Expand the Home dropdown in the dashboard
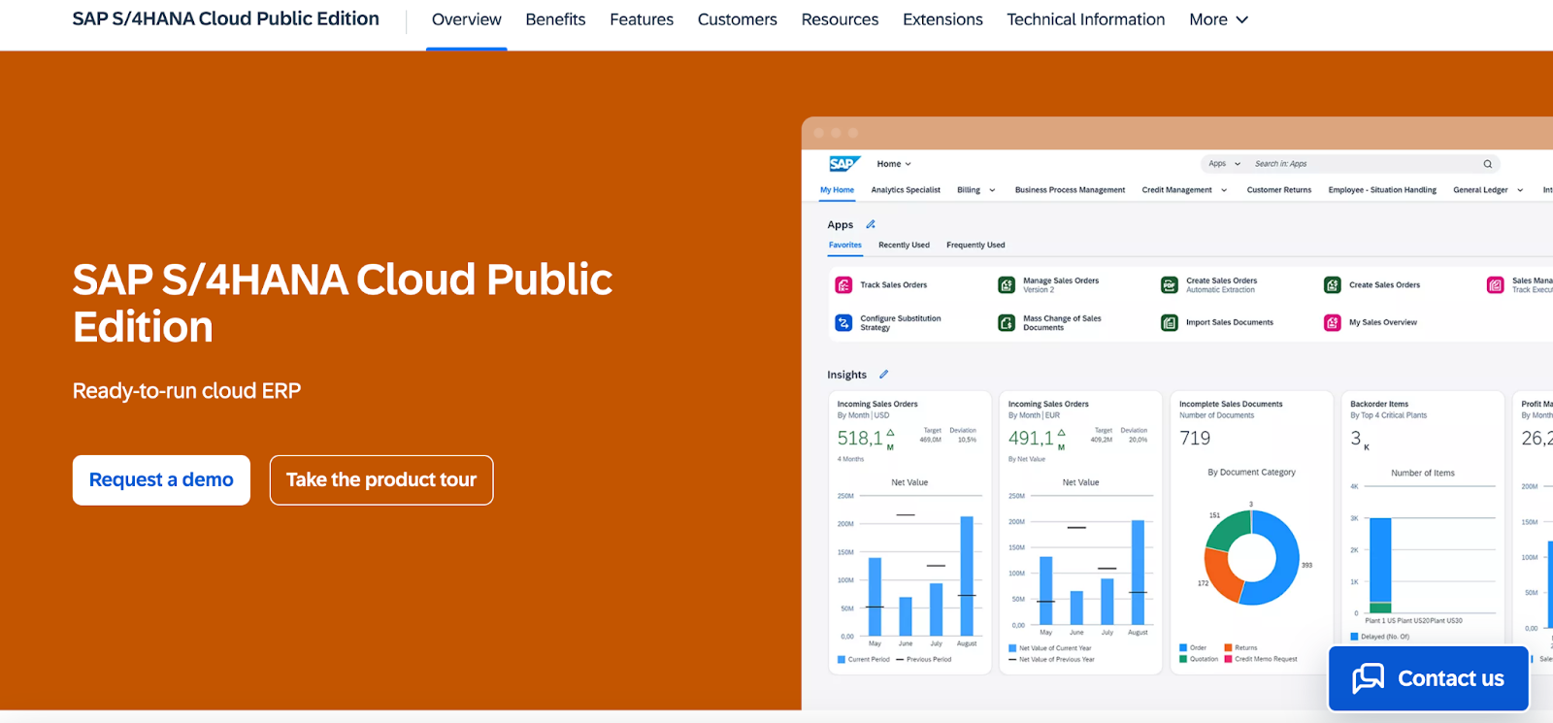The height and width of the screenshot is (723, 1553). [x=894, y=164]
